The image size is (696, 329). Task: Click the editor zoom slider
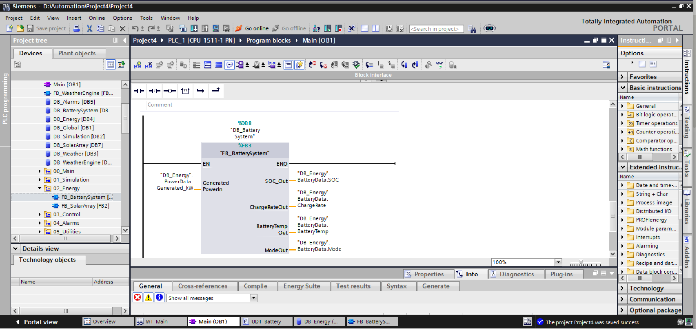[x=585, y=263]
